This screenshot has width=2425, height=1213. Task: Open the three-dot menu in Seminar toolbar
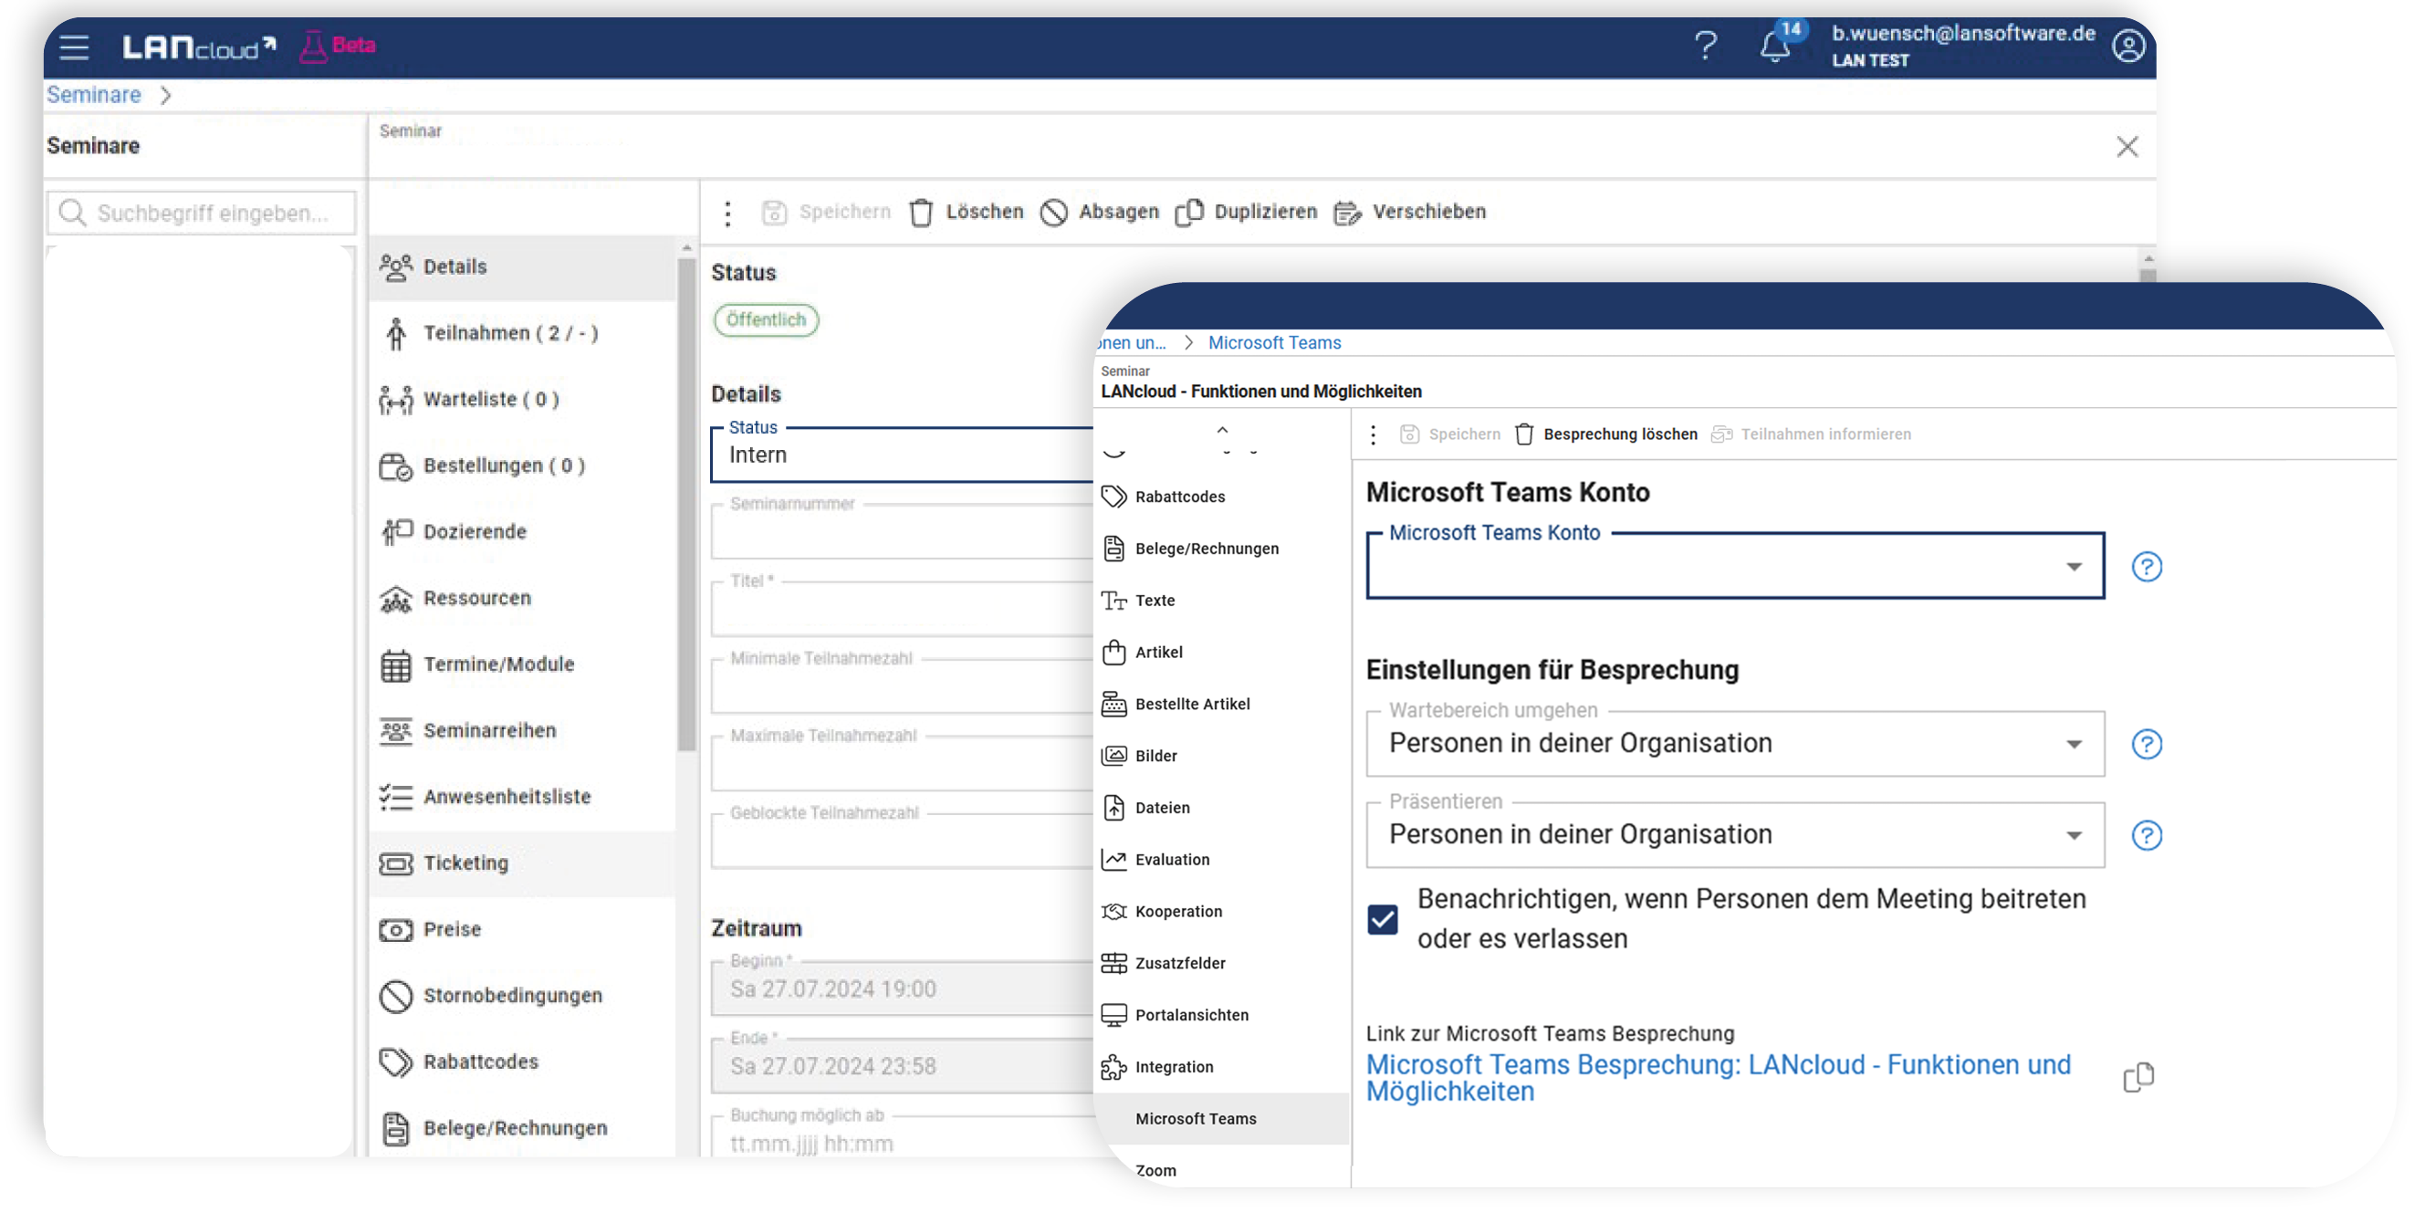click(726, 213)
